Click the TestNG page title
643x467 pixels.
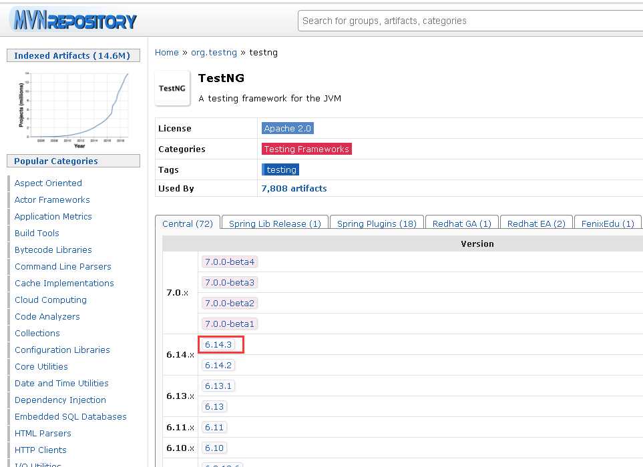point(222,78)
